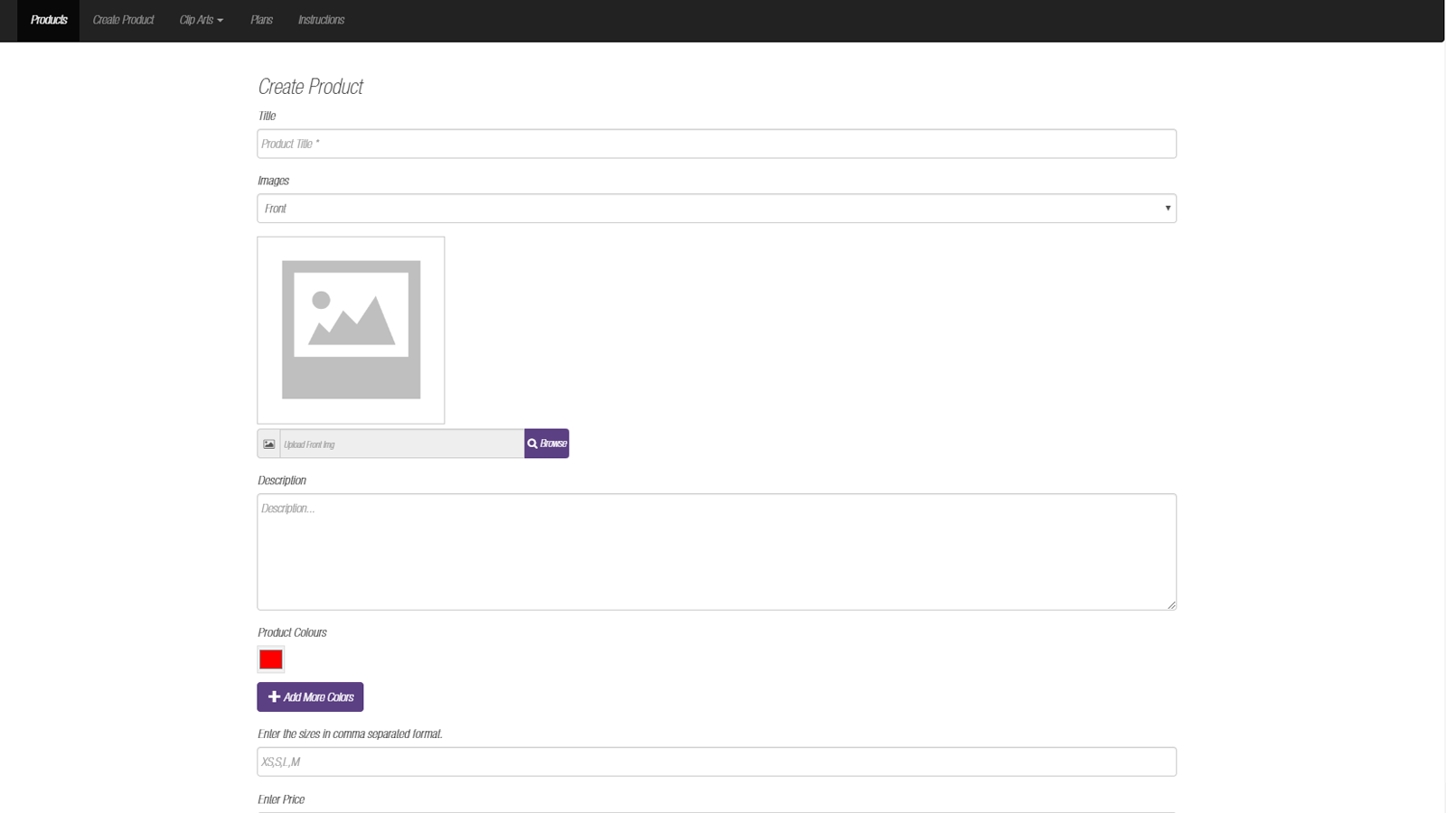Click the sizes input showing XS,S,L,M
Image resolution: width=1446 pixels, height=813 pixels.
point(716,762)
